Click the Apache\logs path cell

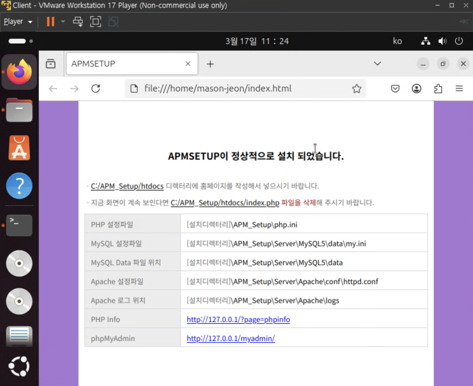pos(304,299)
